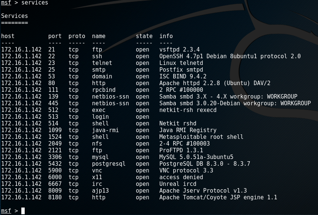Select host "172.16.1.142" in the irc row
Image resolution: width=318 pixels, height=215 pixels.
click(21, 184)
